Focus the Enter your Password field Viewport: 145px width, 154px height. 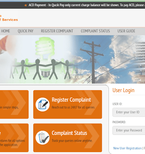[129, 130]
